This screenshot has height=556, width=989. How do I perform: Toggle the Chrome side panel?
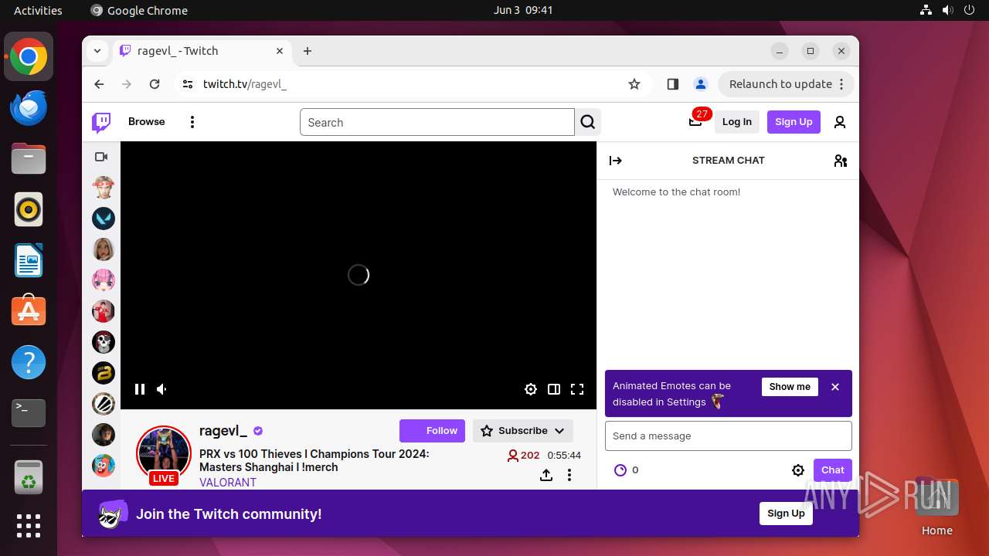[x=672, y=84]
